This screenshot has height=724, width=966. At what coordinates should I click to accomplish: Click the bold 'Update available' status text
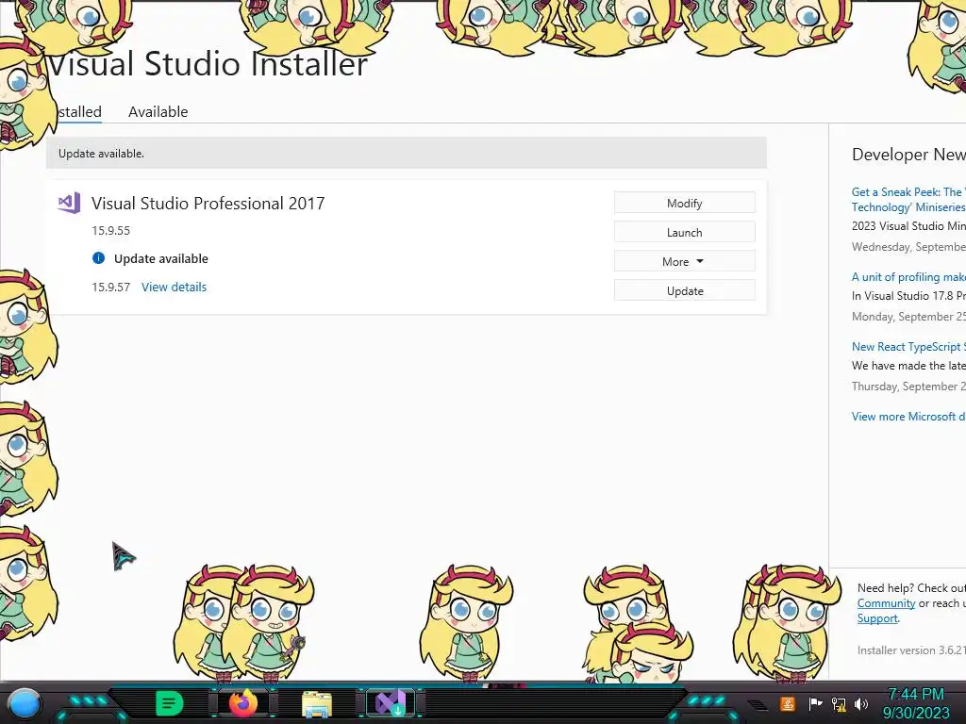point(160,258)
